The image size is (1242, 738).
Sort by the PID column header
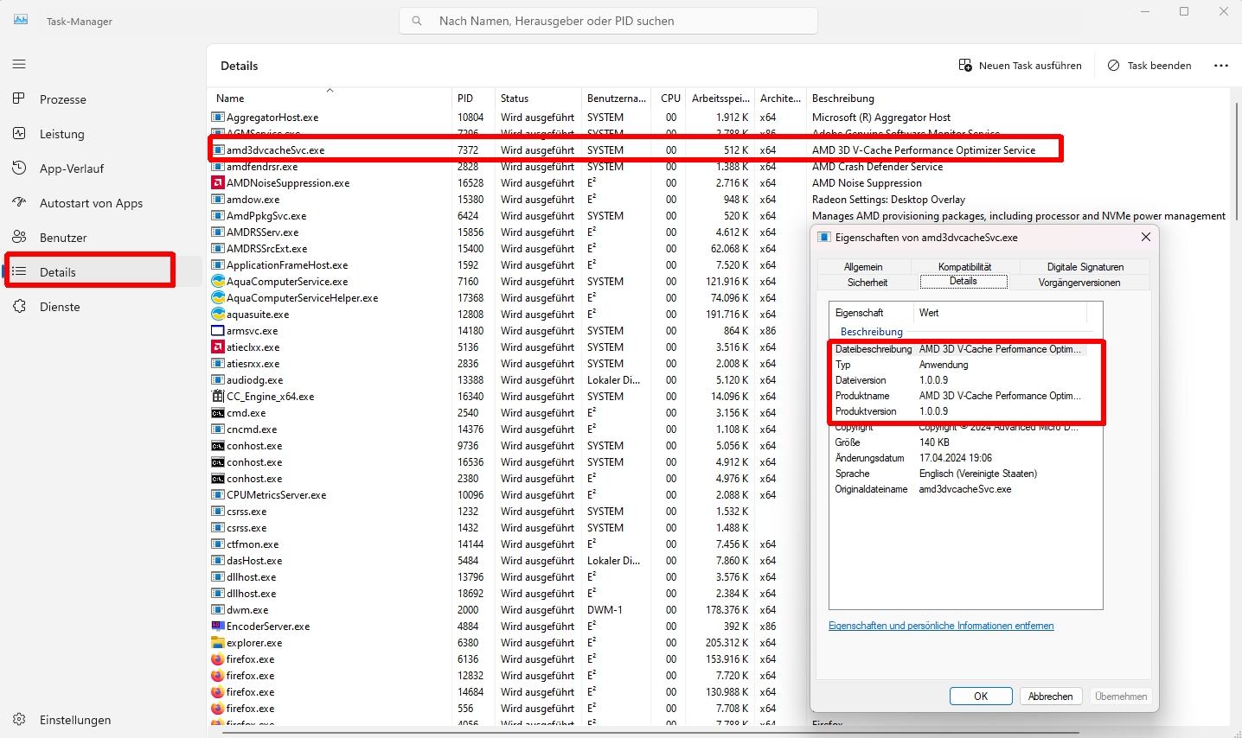[473, 98]
